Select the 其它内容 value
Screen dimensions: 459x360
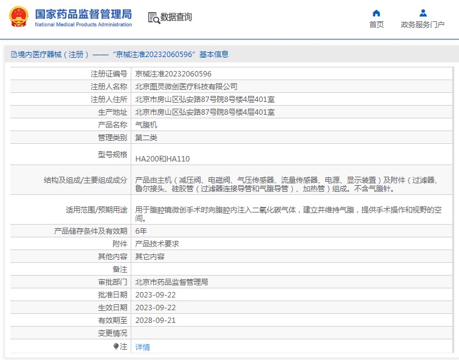[x=150, y=257]
